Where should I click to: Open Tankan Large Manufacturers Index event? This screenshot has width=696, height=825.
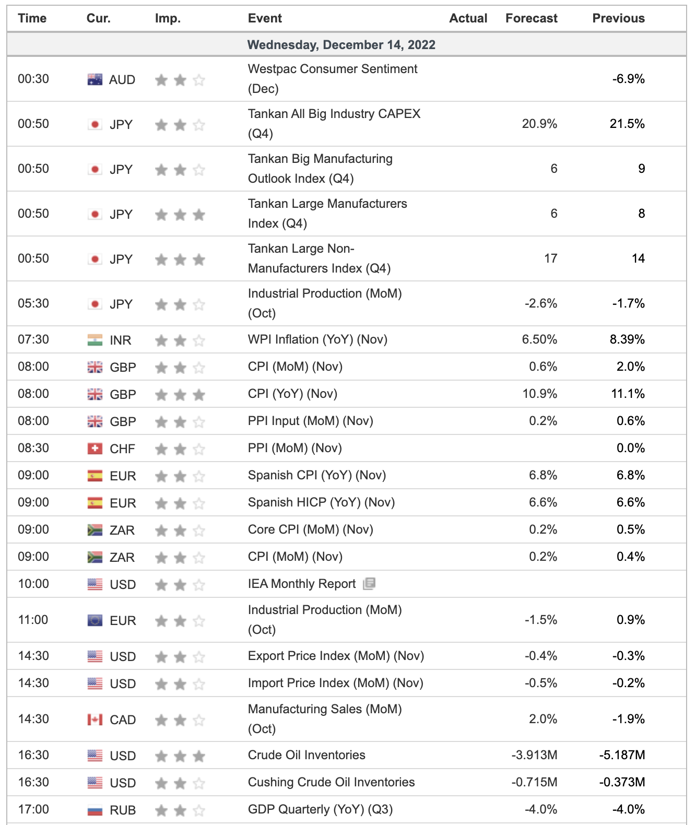pyautogui.click(x=327, y=213)
